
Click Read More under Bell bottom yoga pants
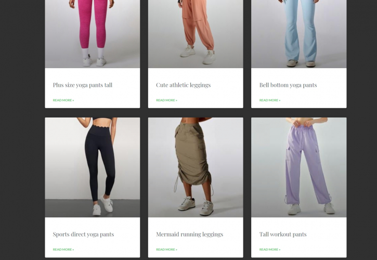[x=270, y=100]
